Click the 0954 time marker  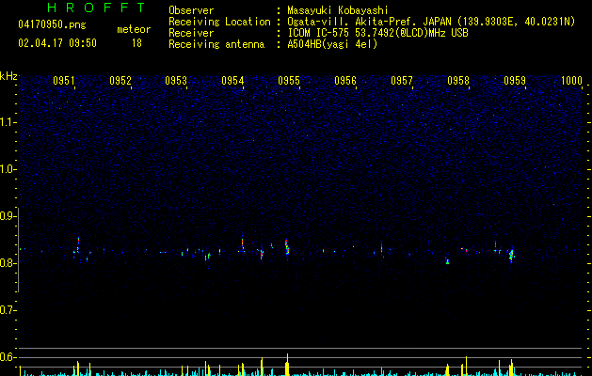232,81
